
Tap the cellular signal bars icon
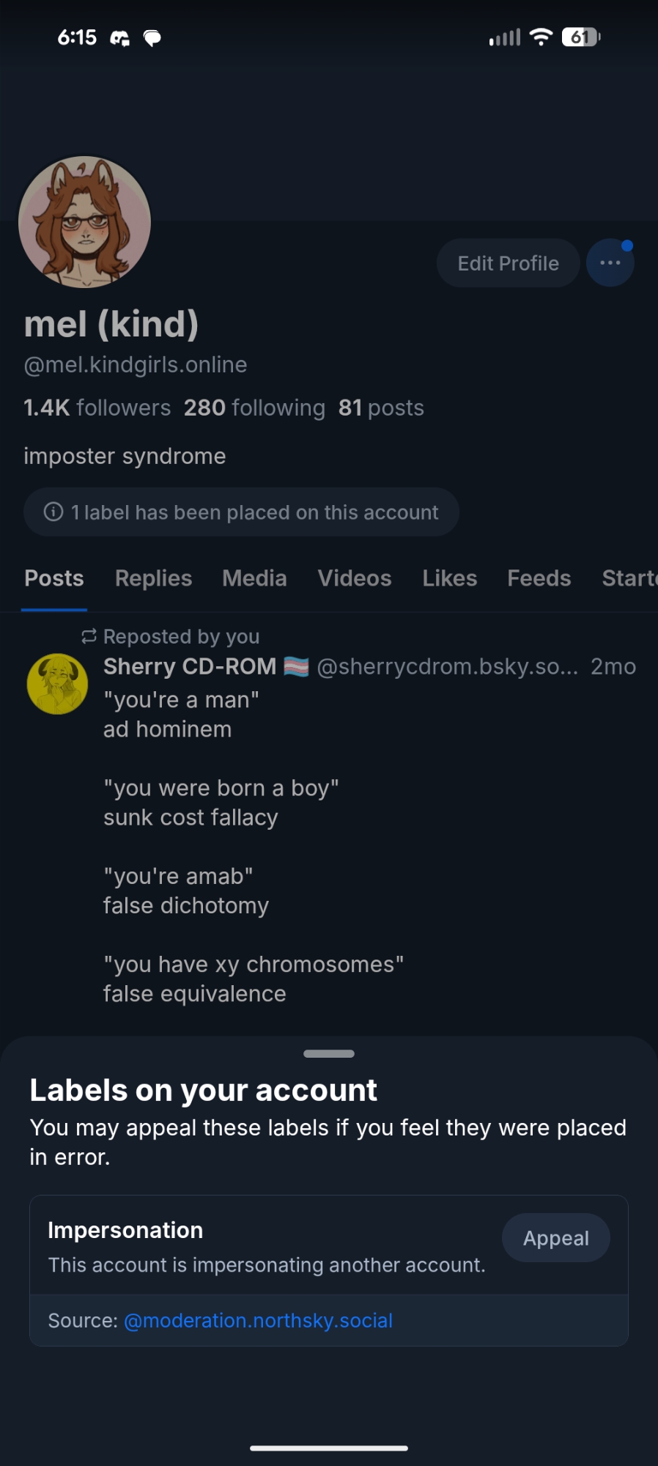[504, 37]
